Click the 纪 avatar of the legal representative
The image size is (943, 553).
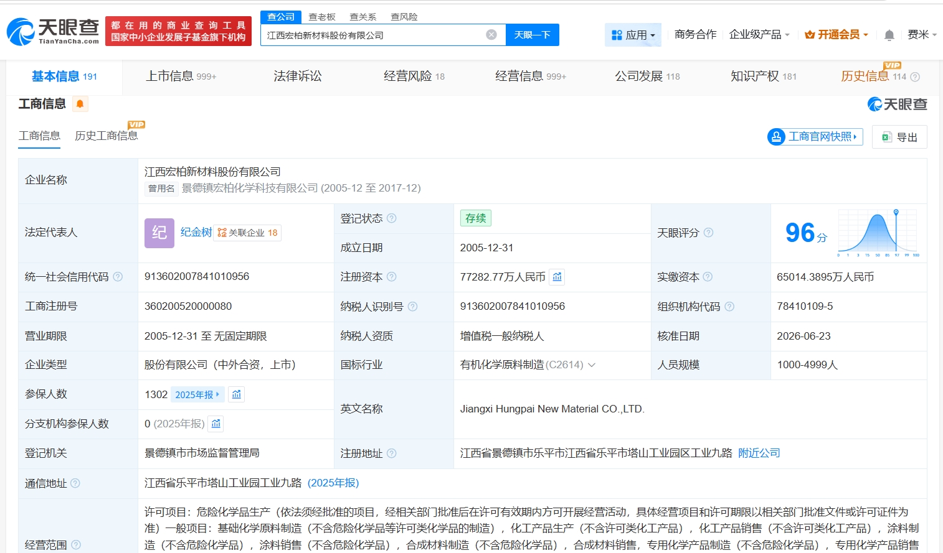pyautogui.click(x=159, y=233)
